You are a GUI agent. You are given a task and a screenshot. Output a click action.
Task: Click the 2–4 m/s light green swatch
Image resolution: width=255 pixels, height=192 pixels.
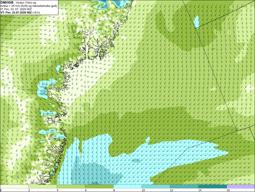tap(43, 186)
